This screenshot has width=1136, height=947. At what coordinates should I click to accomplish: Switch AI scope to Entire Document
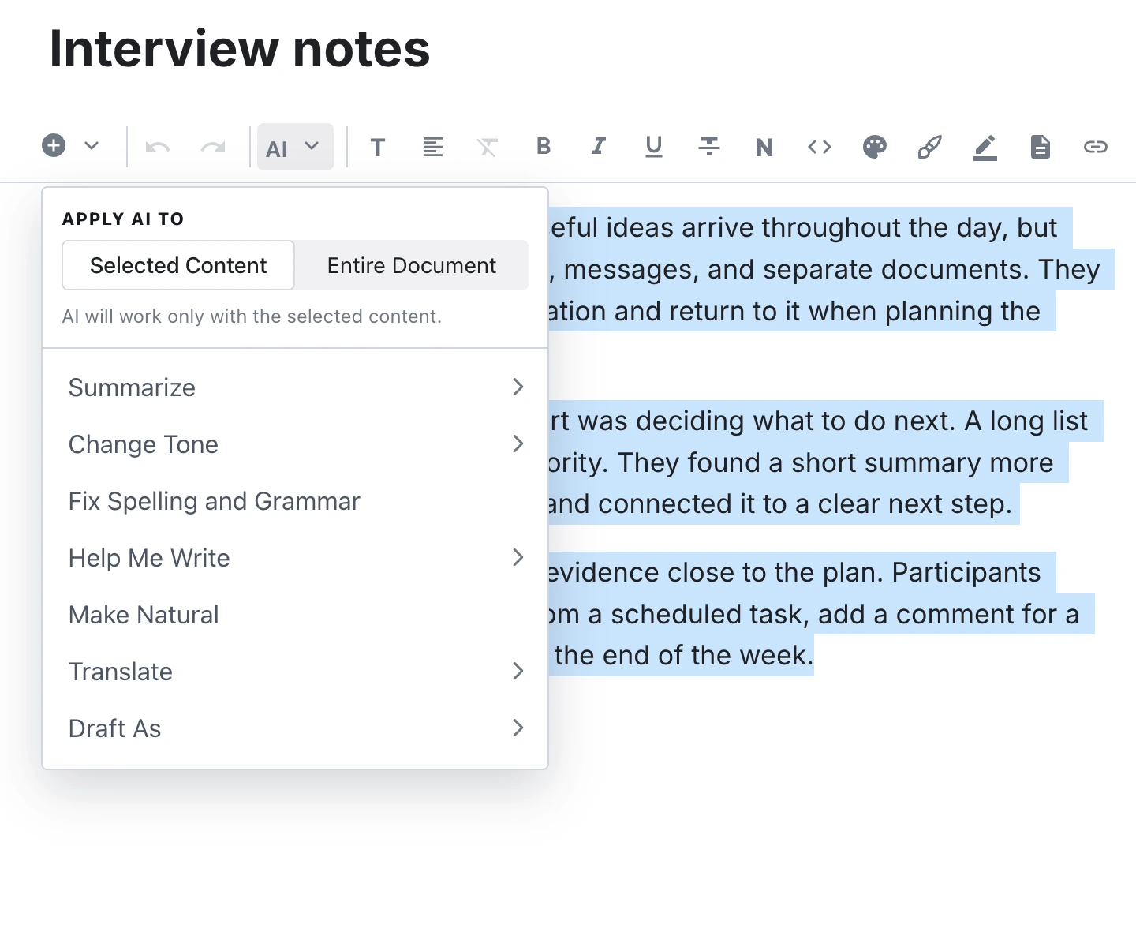click(412, 266)
